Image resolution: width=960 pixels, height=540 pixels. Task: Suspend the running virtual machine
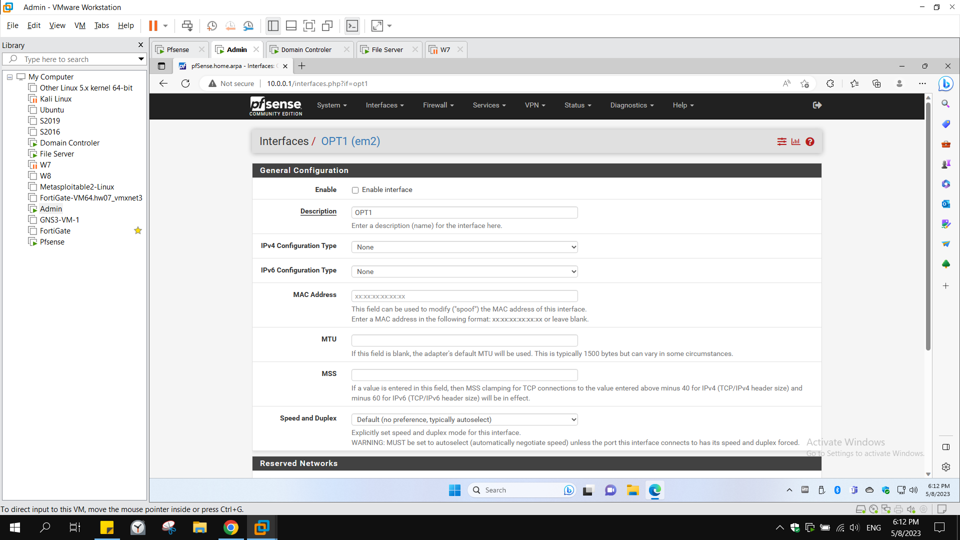[x=154, y=25]
